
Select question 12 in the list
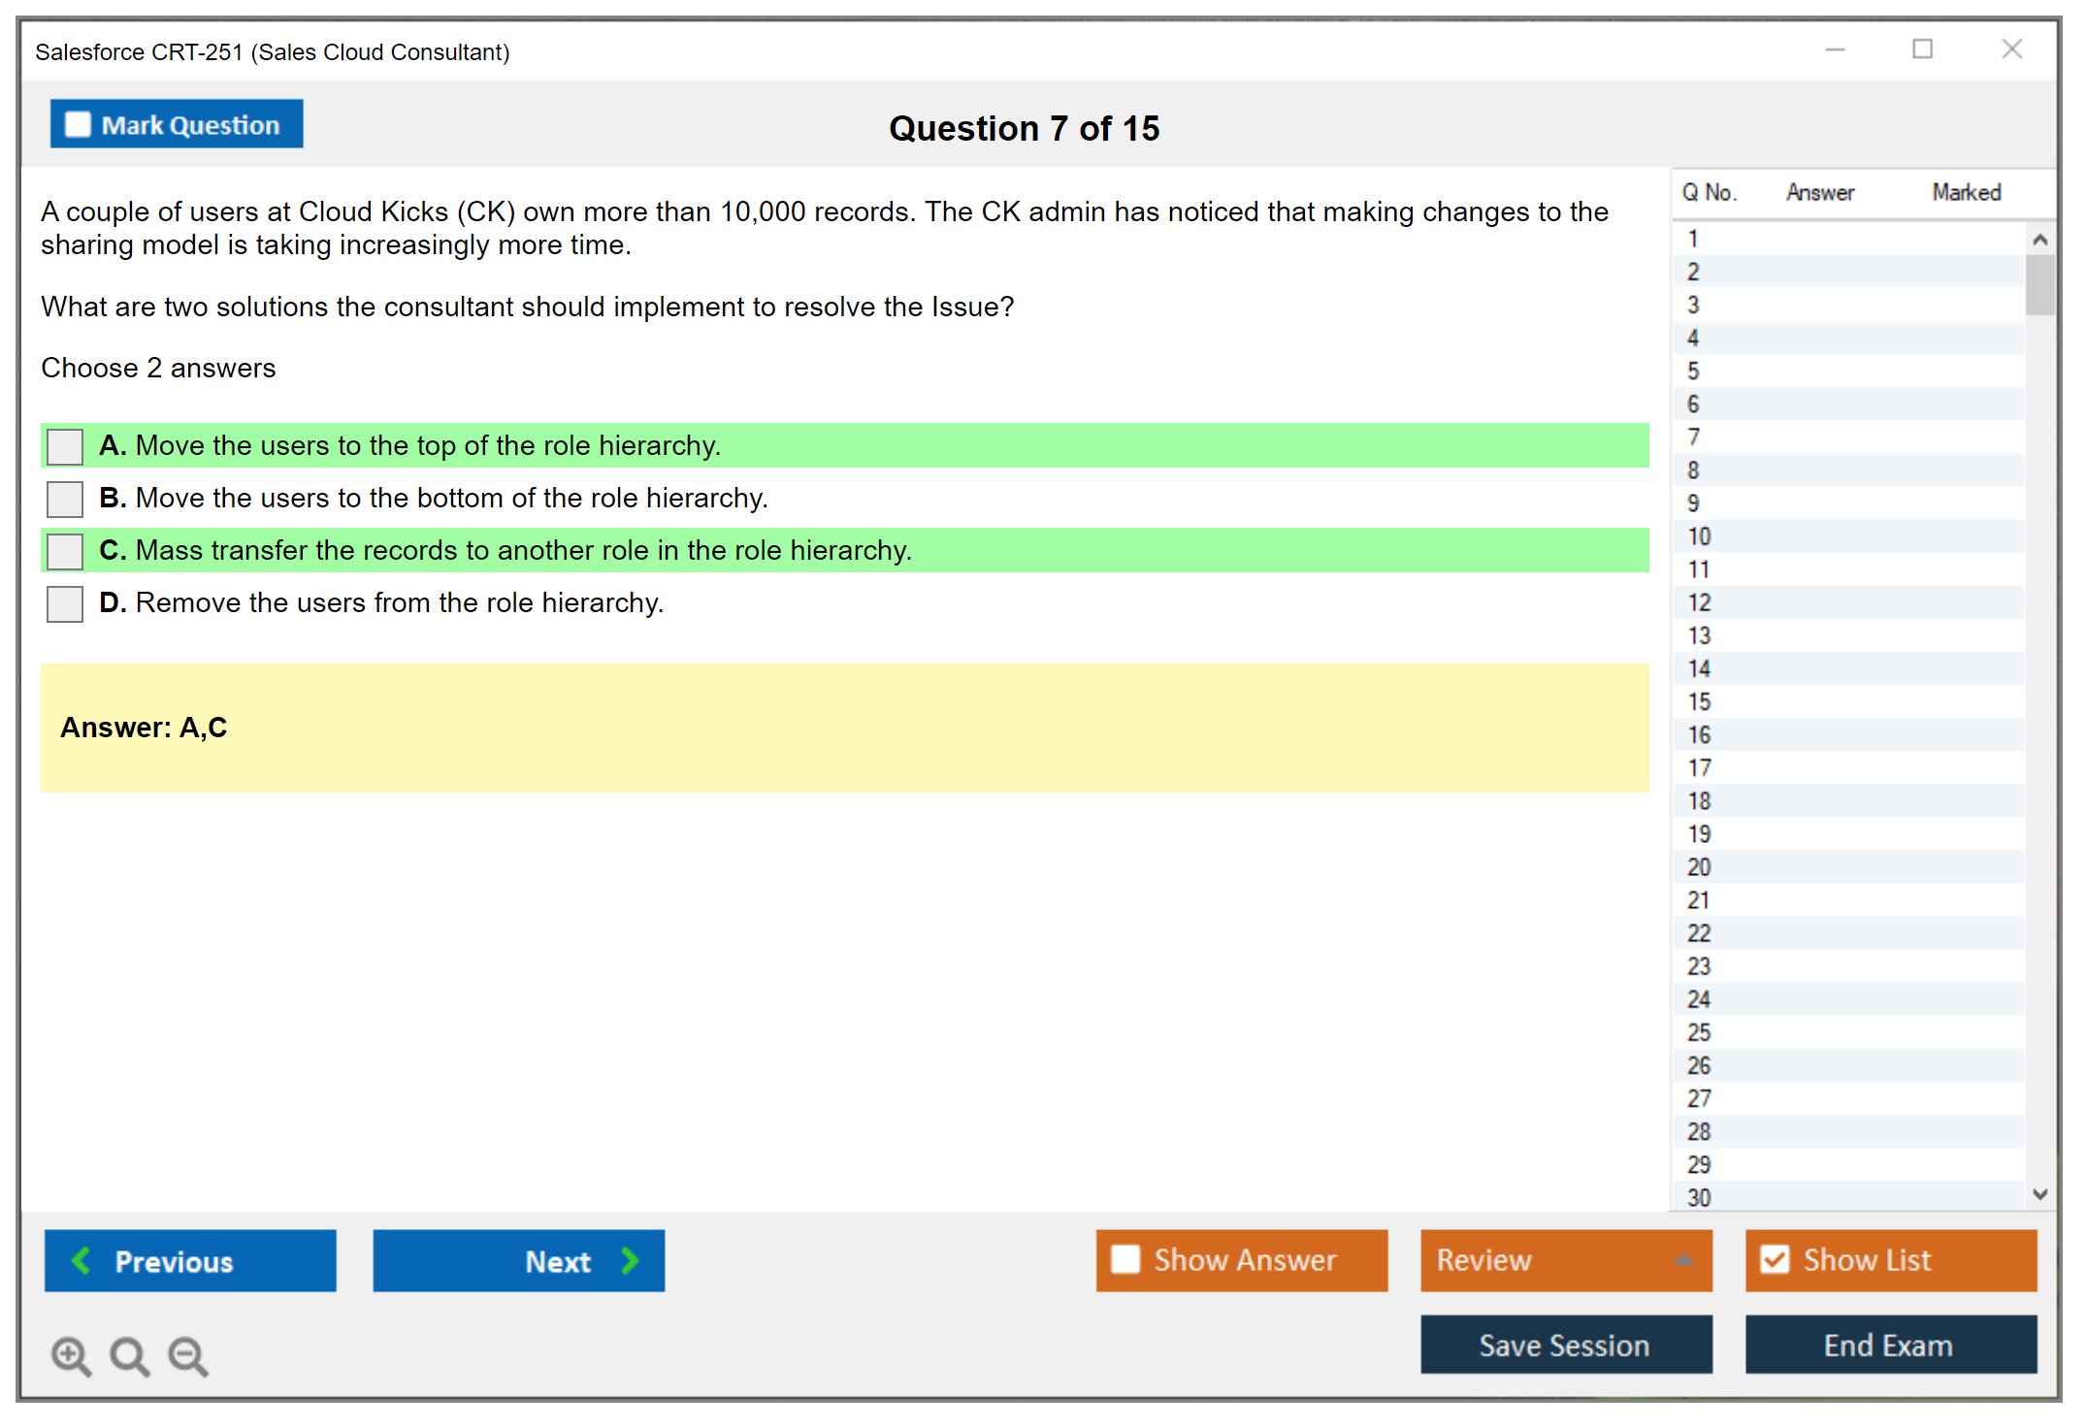tap(1700, 602)
